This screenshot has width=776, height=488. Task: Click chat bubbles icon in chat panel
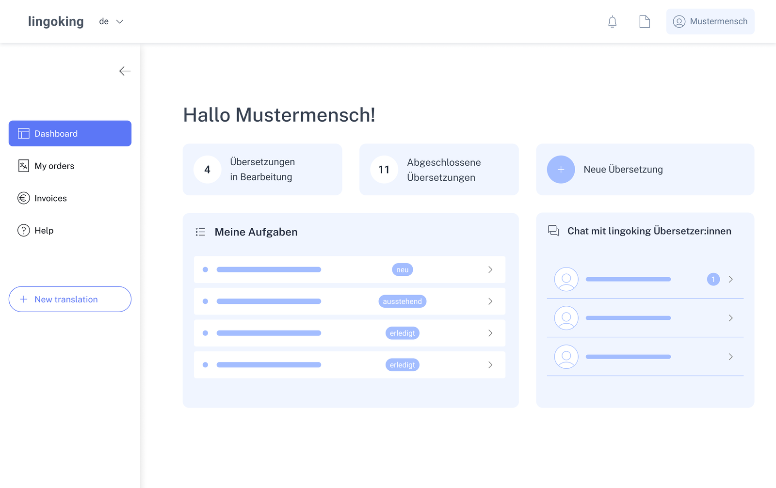[x=553, y=231]
